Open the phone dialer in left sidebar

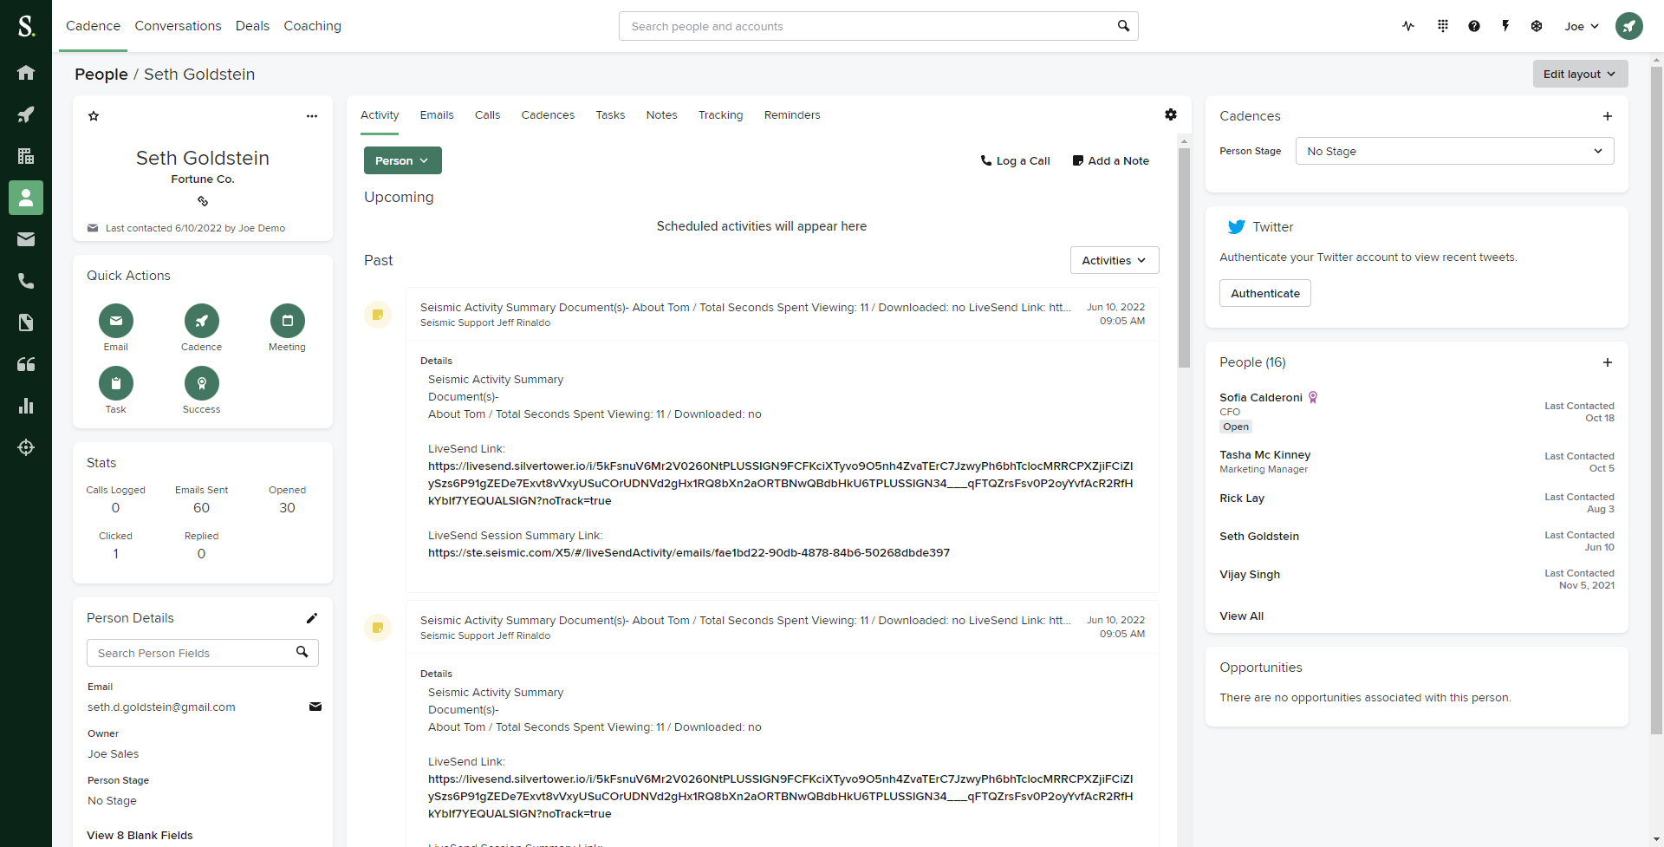(x=26, y=281)
